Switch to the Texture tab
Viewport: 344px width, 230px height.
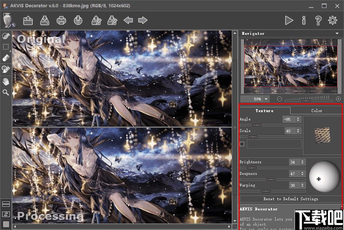[x=264, y=111]
